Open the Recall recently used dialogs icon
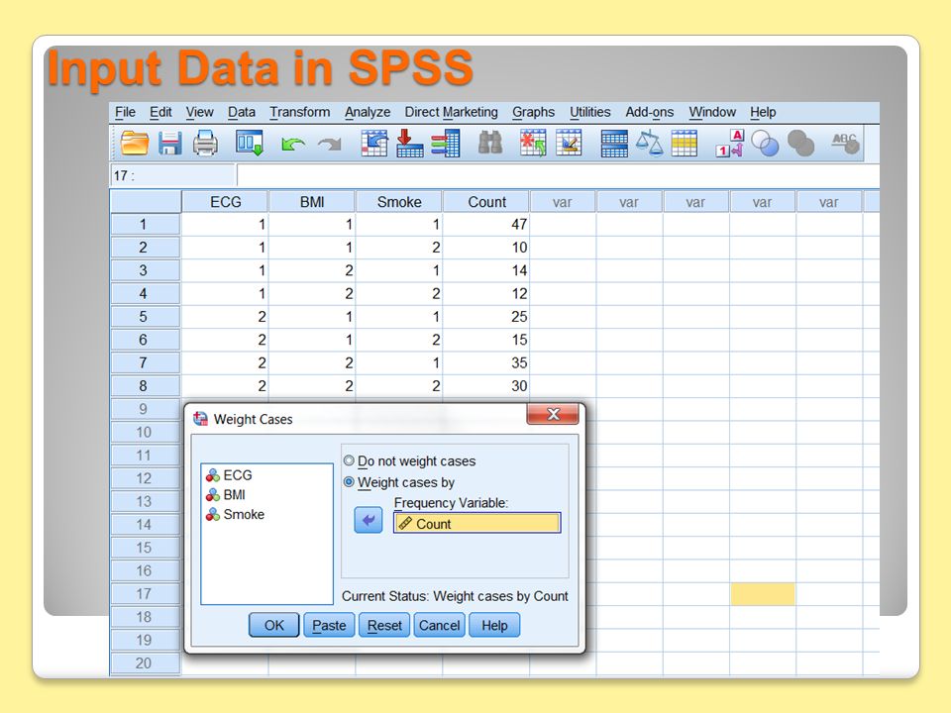This screenshot has width=951, height=713. point(250,144)
